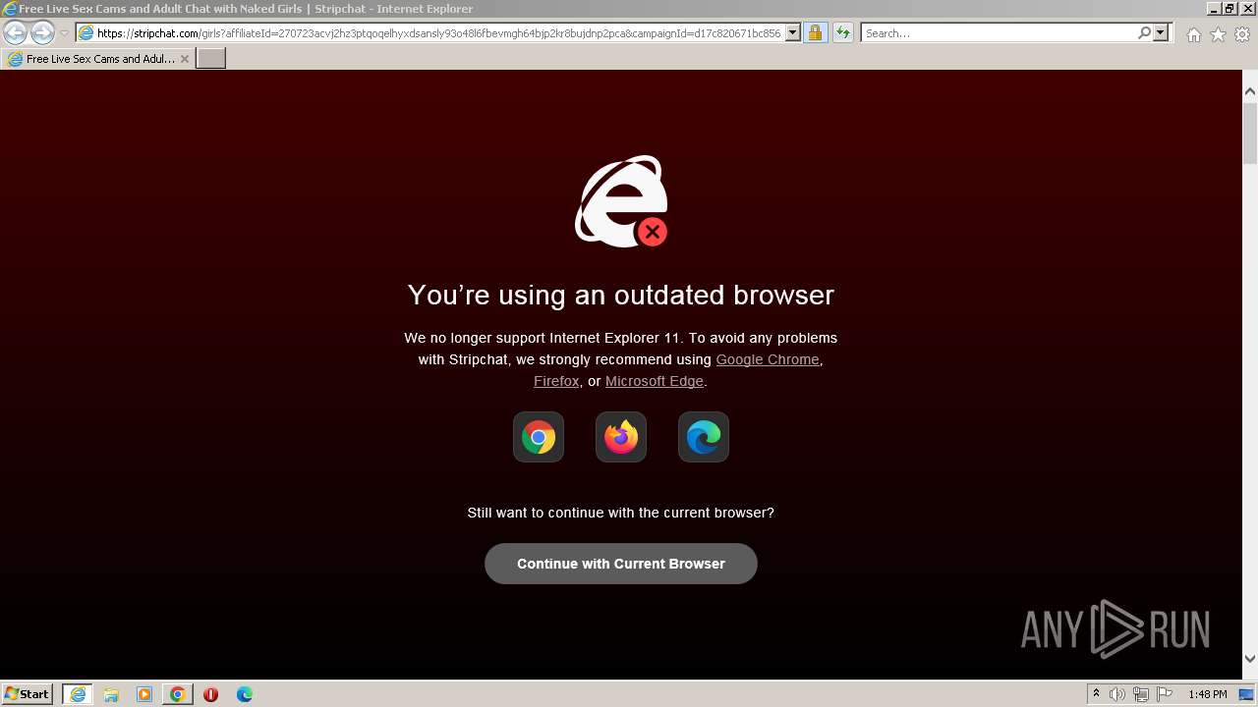
Task: Open File Explorer from taskbar
Action: 111,694
